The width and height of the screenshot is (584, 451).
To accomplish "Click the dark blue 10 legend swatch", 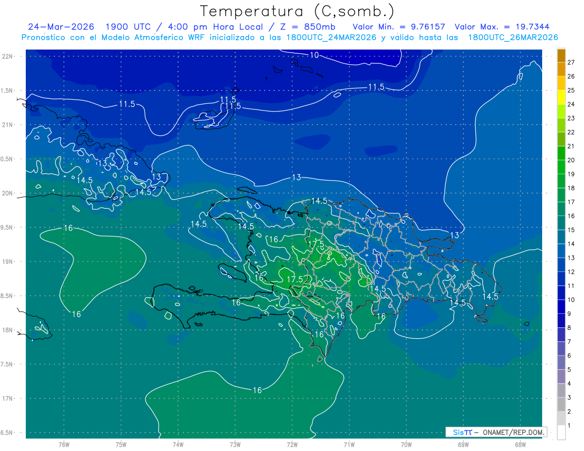I will pyautogui.click(x=561, y=293).
